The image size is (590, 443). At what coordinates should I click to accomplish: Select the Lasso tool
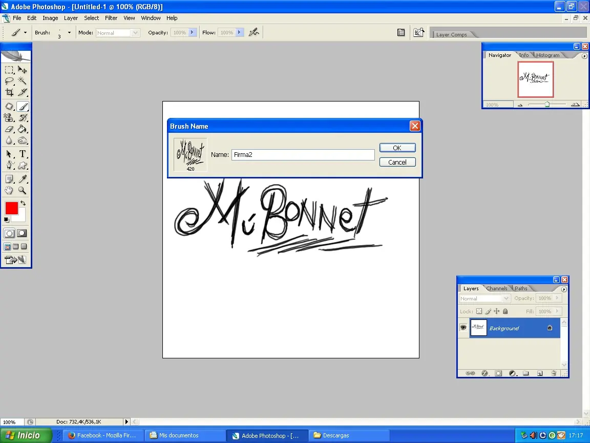tap(9, 80)
